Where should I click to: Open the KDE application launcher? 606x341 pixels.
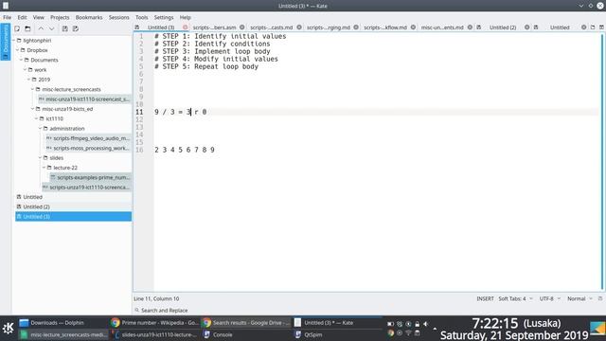(x=9, y=329)
